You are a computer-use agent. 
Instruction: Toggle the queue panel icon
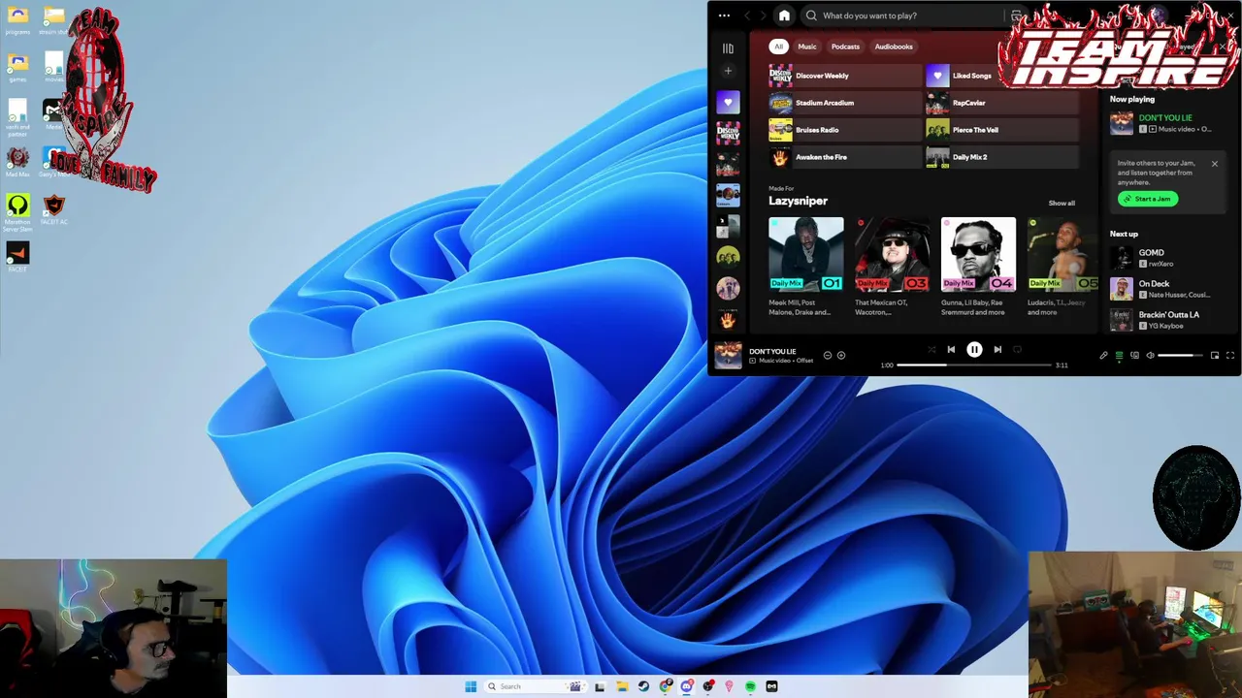click(1119, 356)
